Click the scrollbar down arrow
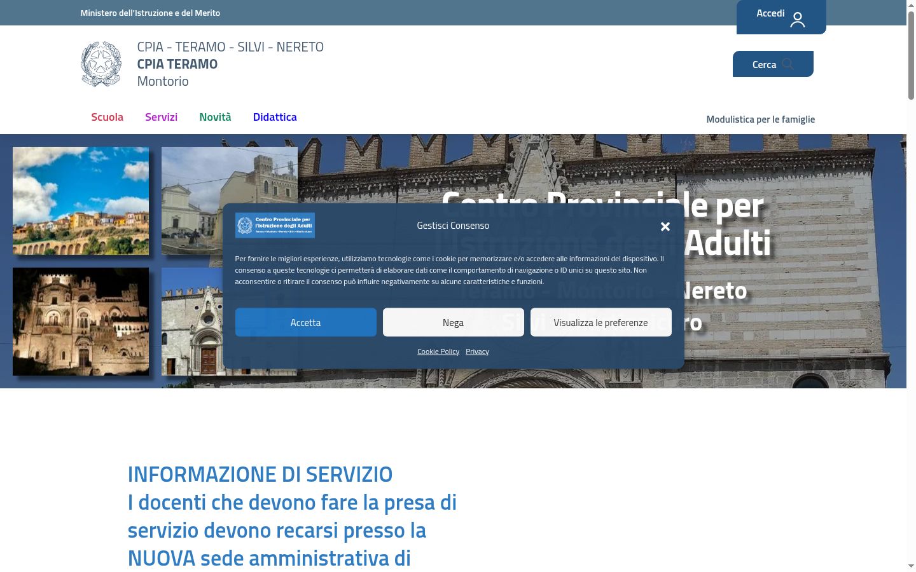This screenshot has width=916, height=572. [911, 566]
